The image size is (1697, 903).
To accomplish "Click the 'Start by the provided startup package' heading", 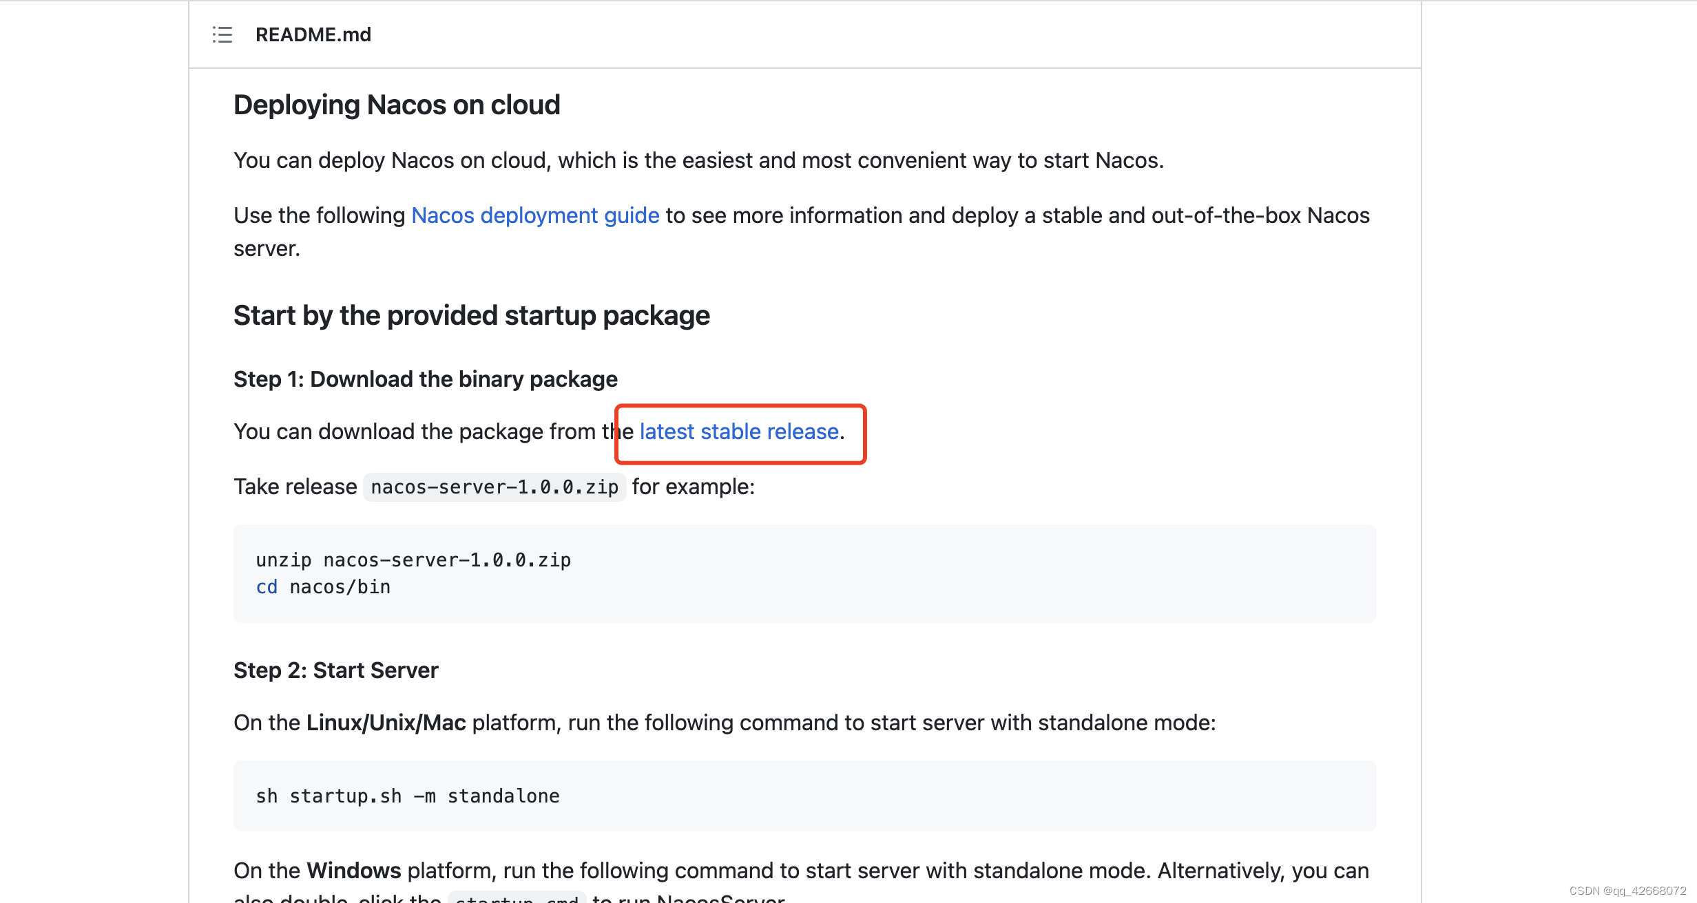I will point(472,315).
